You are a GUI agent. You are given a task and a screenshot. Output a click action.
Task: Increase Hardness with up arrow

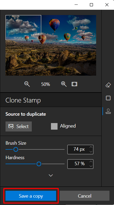click(91, 162)
